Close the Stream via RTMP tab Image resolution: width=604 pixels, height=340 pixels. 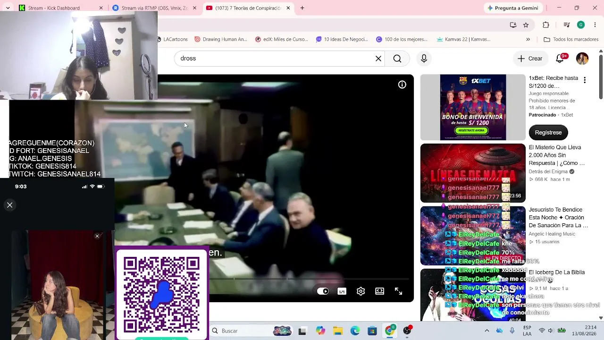(x=194, y=8)
